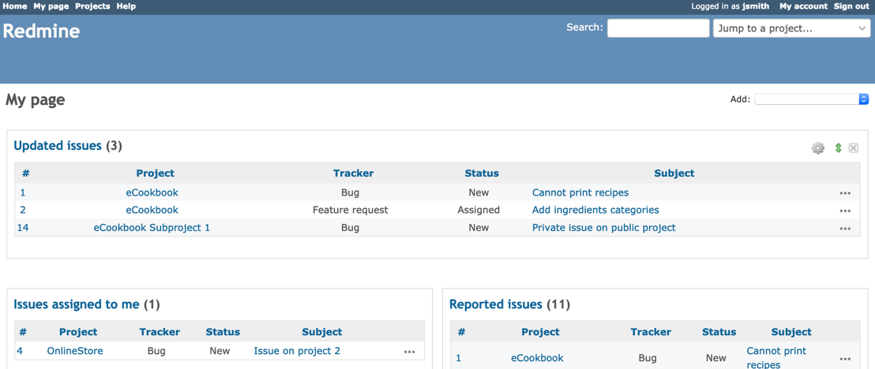Screen dimensions: 875x369
Task: Open issue number 1 in Updated issues
Action: [22, 193]
